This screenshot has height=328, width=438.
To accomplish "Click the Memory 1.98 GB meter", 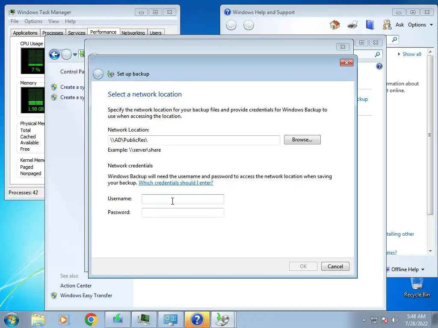I will pos(33,100).
